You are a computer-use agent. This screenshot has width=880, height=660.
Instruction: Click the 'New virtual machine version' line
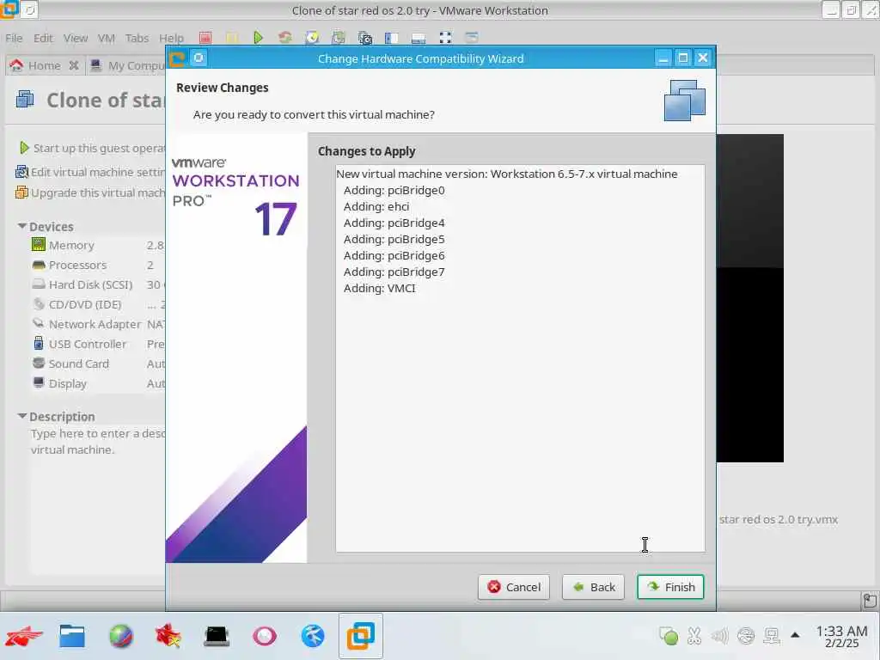coord(507,174)
